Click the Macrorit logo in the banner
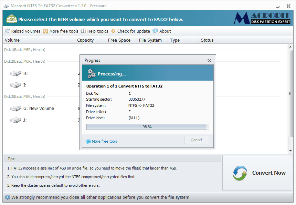Viewport: 296px width, 205px height. (261, 18)
